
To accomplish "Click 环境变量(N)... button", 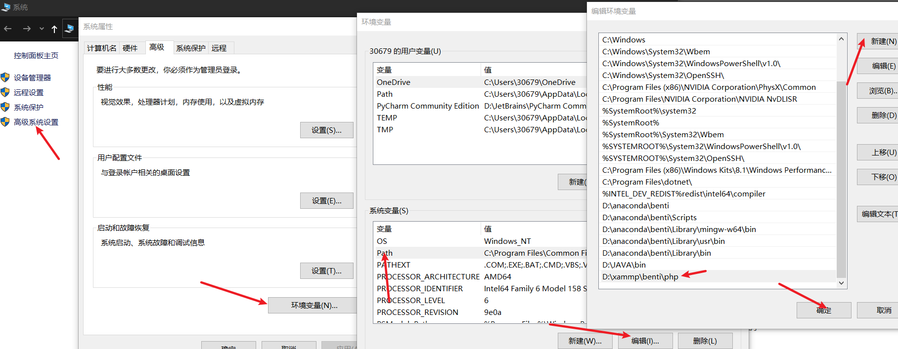I will [314, 306].
